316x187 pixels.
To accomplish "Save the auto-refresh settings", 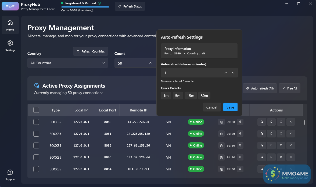I will tap(230, 107).
